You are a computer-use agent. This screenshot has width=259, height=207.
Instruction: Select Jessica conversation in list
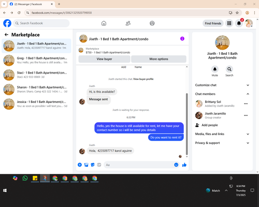(x=36, y=104)
